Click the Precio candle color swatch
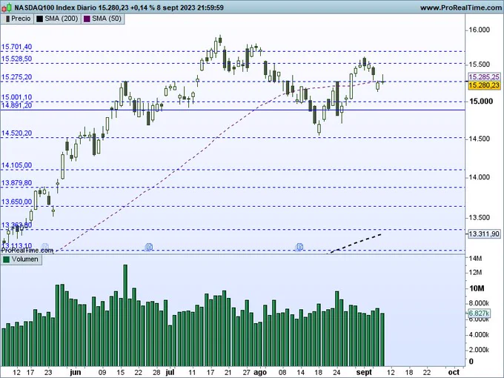 point(7,19)
